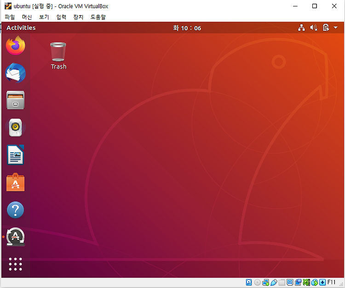Launch Thunderbird Mail from the dock
Viewport: 345px width, 288px height.
[x=15, y=73]
